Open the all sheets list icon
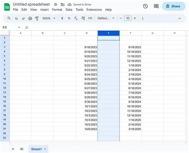The image size is (189, 153). (22, 149)
